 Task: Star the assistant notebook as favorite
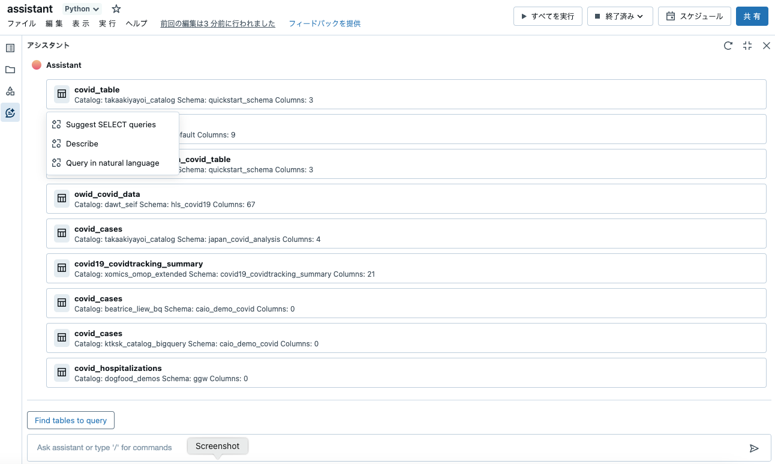tap(116, 8)
